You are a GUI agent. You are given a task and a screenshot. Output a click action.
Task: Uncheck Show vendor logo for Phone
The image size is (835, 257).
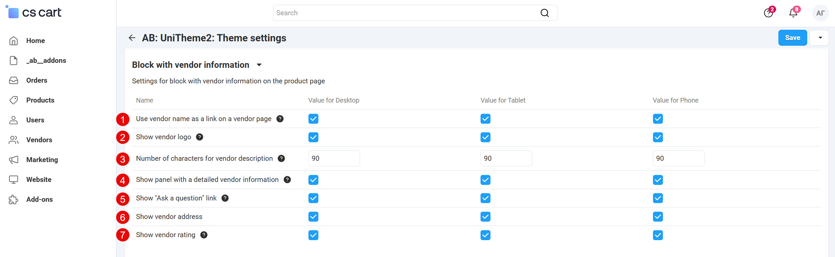tap(658, 137)
